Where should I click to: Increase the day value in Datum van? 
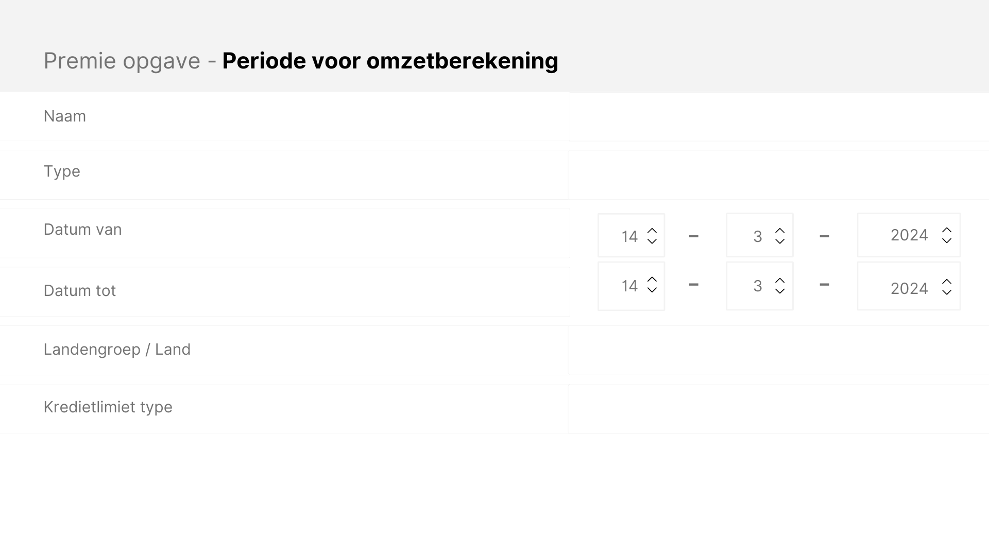coord(652,230)
